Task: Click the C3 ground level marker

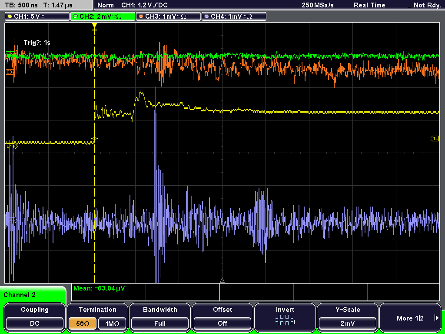Action: click(11, 72)
